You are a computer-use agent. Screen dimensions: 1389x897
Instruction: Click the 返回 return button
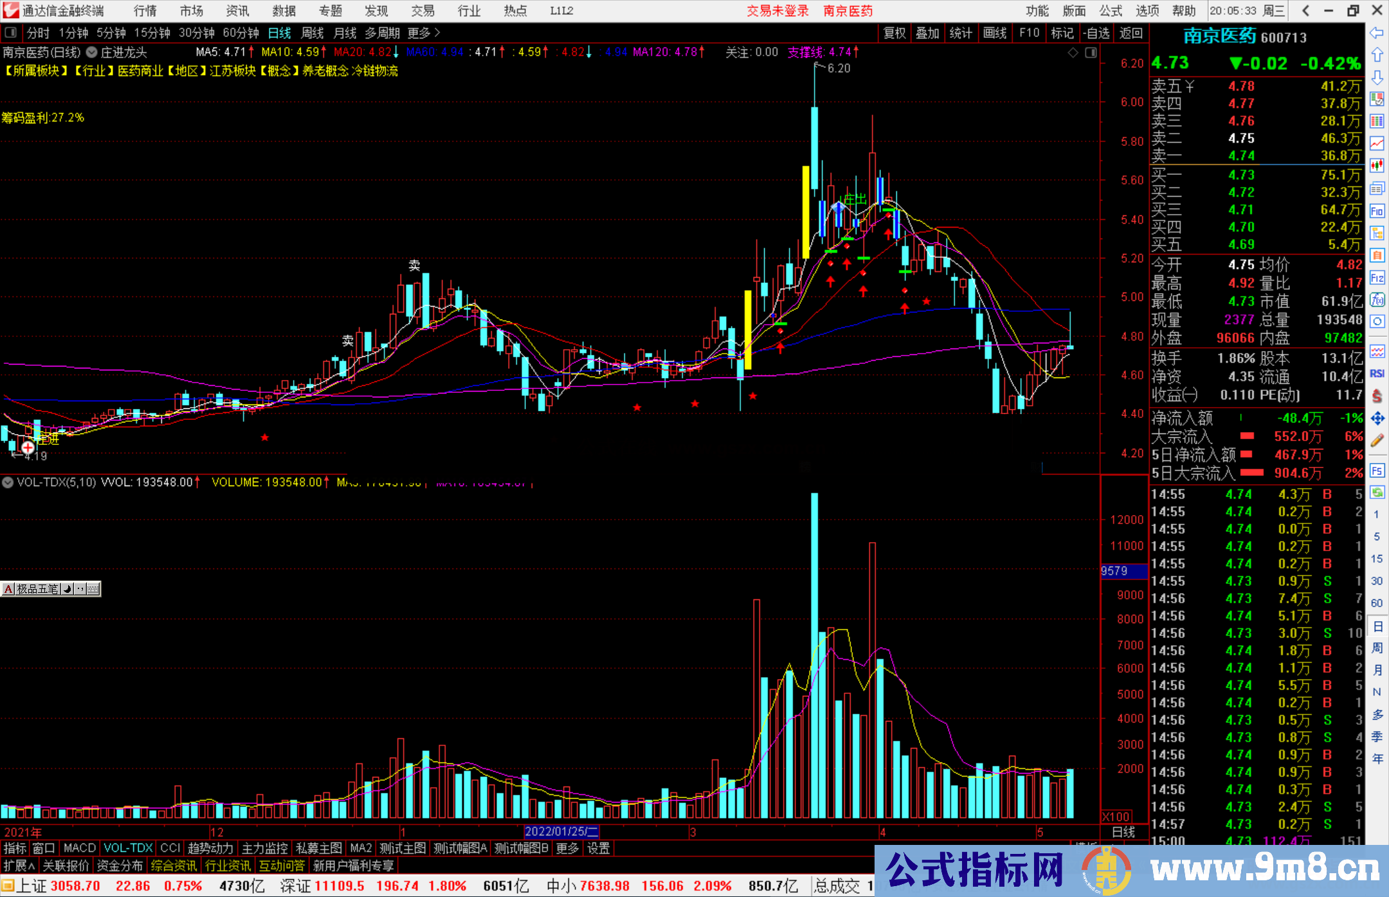pyautogui.click(x=1131, y=33)
